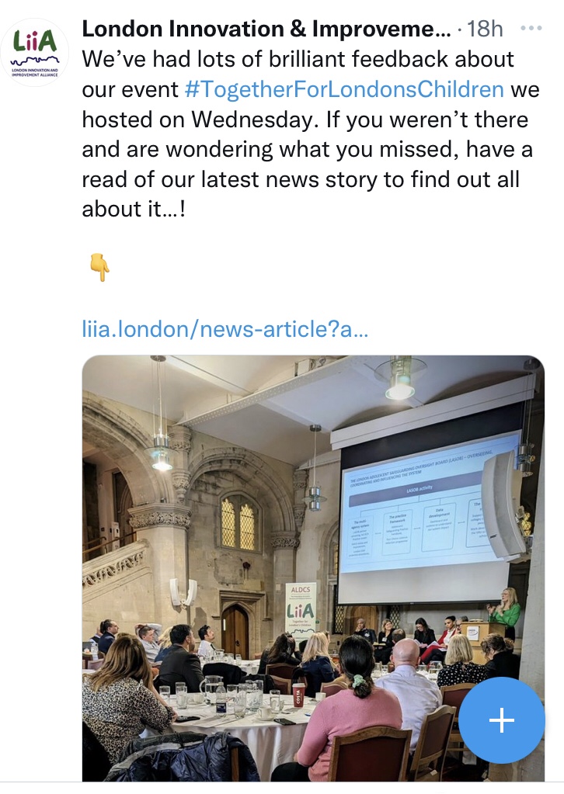
Task: Open the #TogetherForLondonsChildren hashtag
Action: tap(344, 89)
